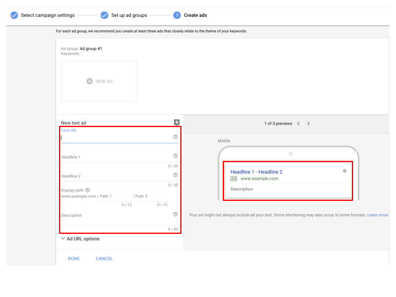Click the icon beside New text ad
Viewport: 396px width, 297px height.
click(177, 122)
